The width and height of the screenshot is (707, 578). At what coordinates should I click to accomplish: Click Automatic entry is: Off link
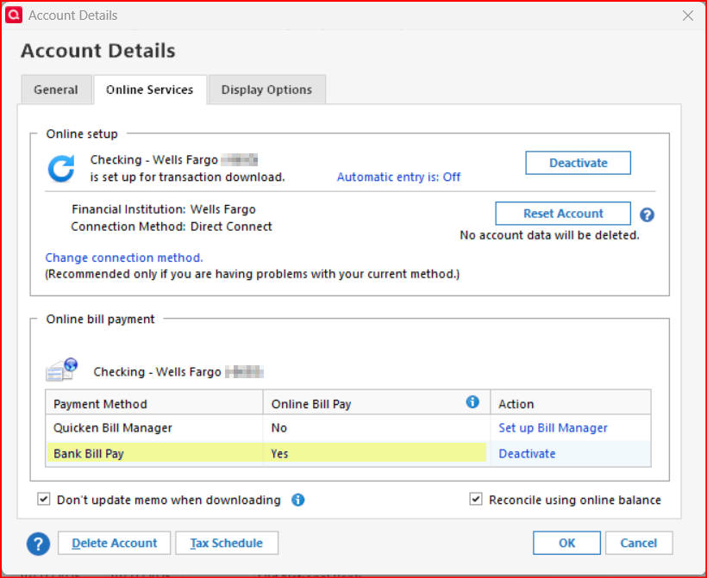coord(398,177)
